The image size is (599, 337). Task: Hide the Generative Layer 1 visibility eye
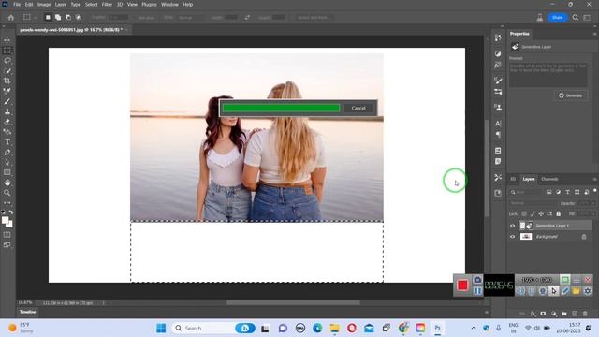tap(512, 226)
